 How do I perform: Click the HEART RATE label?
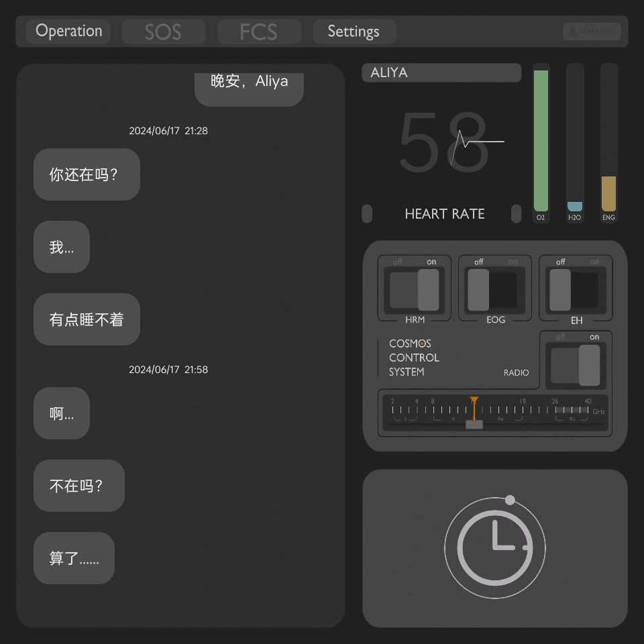click(x=444, y=213)
